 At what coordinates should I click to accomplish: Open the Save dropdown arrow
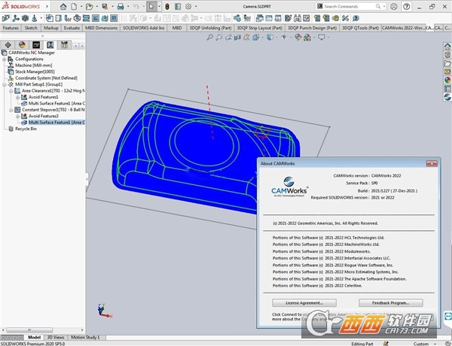[x=112, y=6]
